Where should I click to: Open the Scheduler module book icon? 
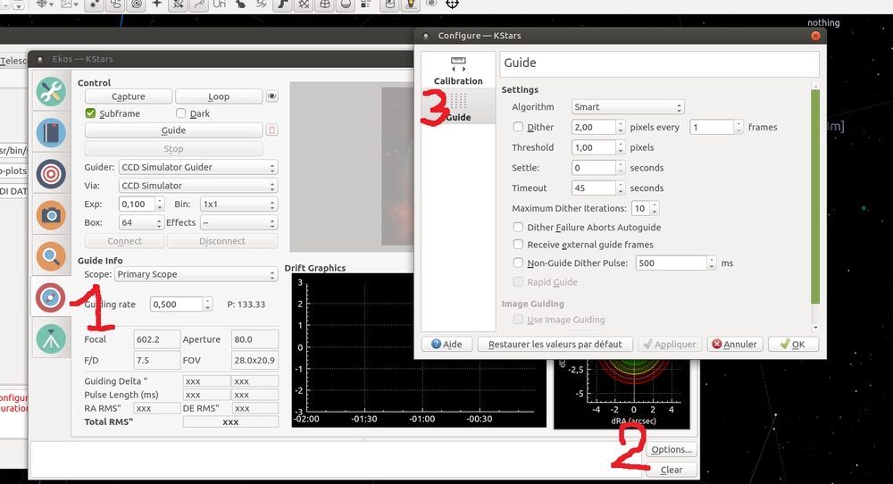point(51,133)
